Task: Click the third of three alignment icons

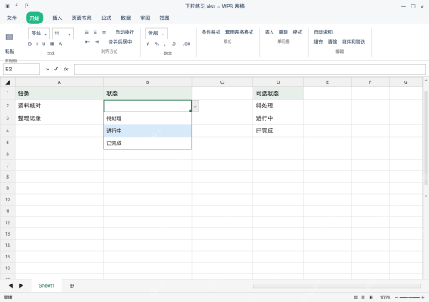Action: (x=104, y=33)
